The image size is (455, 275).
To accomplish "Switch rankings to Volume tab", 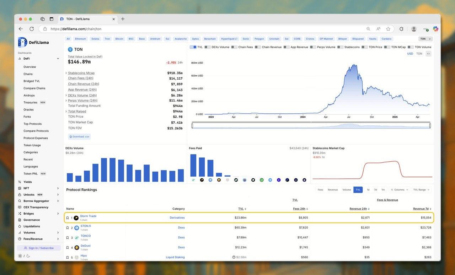I will click(x=347, y=190).
